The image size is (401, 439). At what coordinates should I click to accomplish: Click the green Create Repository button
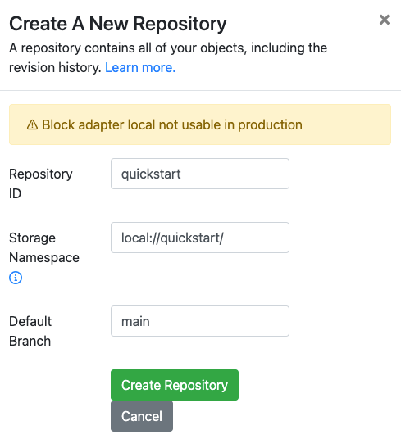[175, 385]
